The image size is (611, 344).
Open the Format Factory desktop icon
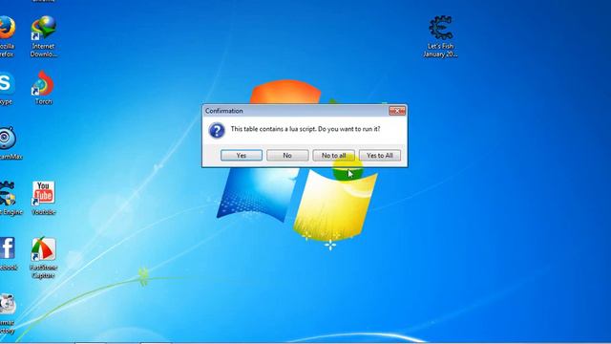8,313
